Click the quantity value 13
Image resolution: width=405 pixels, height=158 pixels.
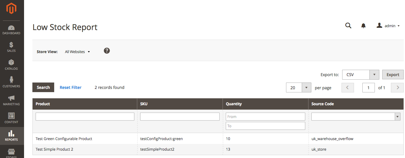tap(228, 149)
